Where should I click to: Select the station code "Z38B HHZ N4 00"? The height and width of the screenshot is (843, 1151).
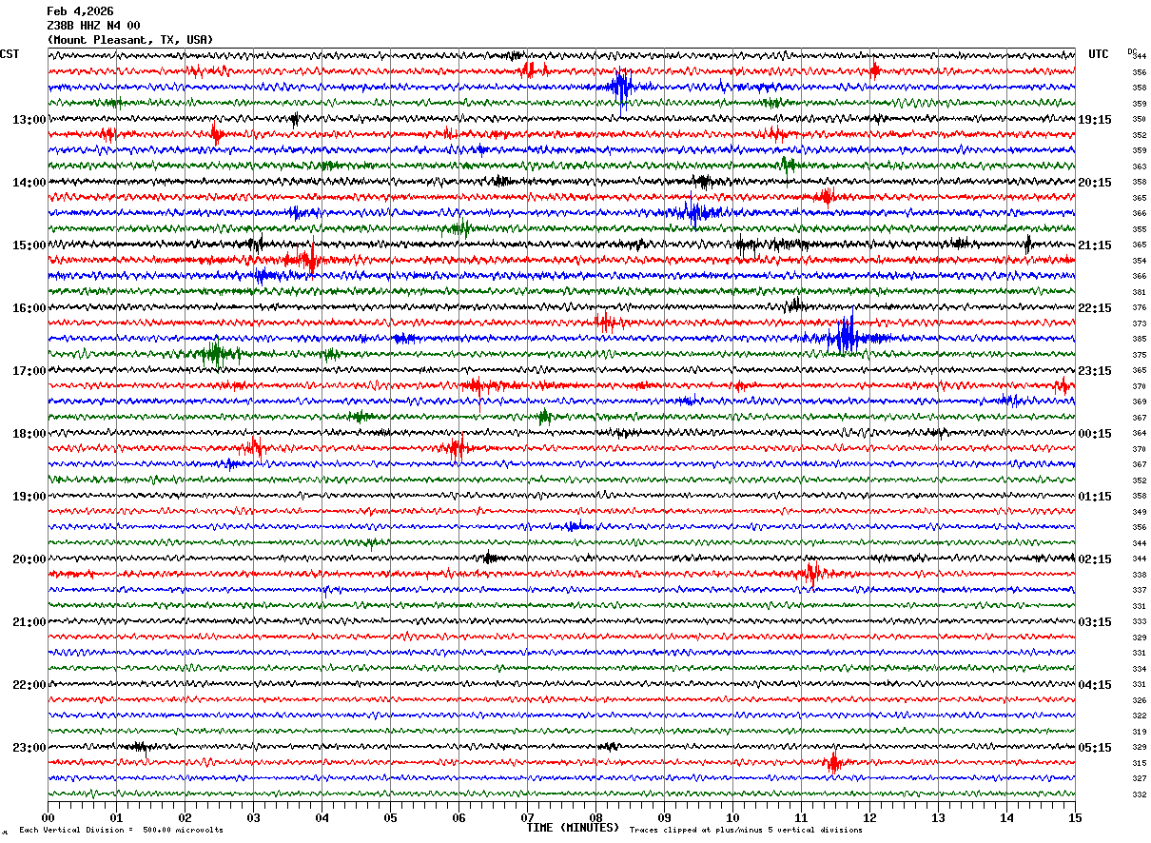(x=93, y=26)
